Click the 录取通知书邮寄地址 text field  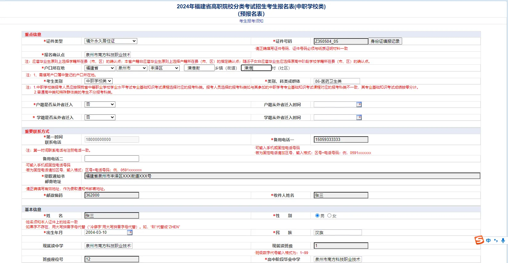pyautogui.click(x=282, y=176)
